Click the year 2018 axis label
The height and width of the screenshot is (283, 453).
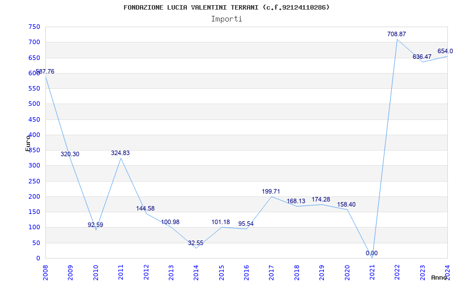(297, 273)
